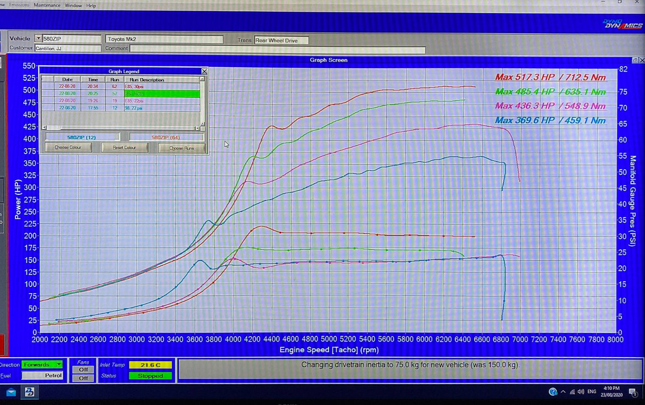
Task: Toggle the upper Fans Off switch
Action: [83, 370]
